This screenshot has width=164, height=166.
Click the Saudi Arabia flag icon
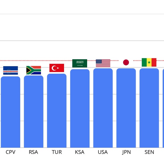point(80,63)
